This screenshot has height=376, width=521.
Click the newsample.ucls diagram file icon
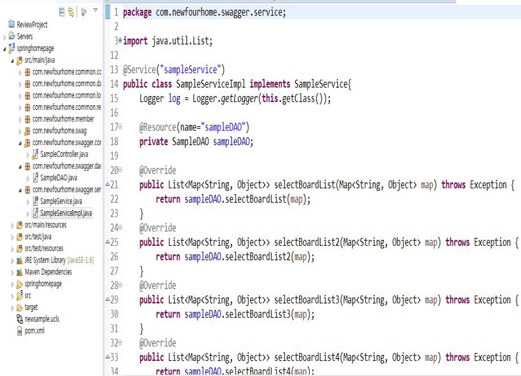click(x=20, y=319)
